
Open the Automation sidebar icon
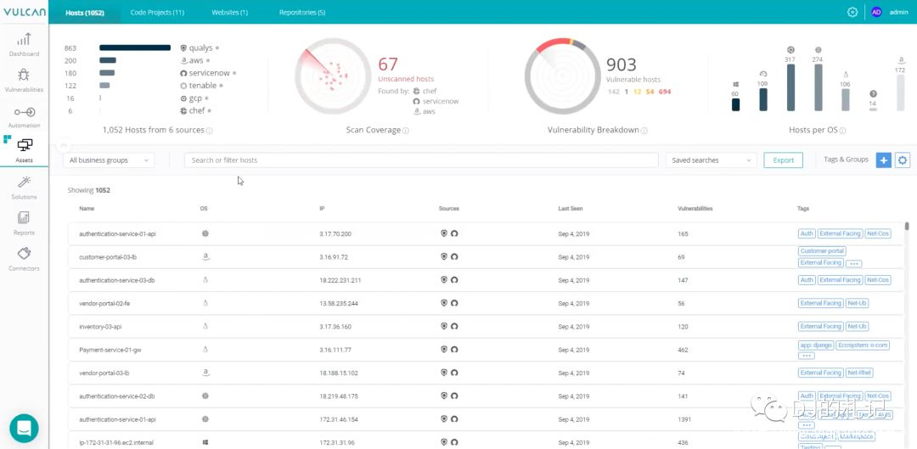(x=24, y=116)
